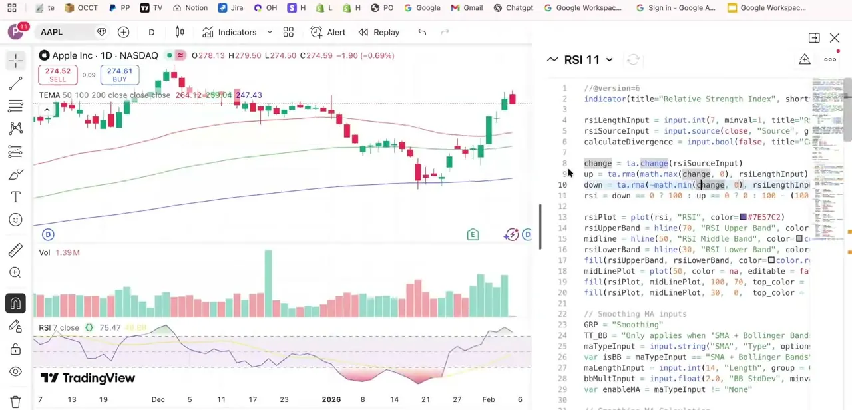Open the emoji and icons tool
The image size is (852, 410).
click(15, 220)
